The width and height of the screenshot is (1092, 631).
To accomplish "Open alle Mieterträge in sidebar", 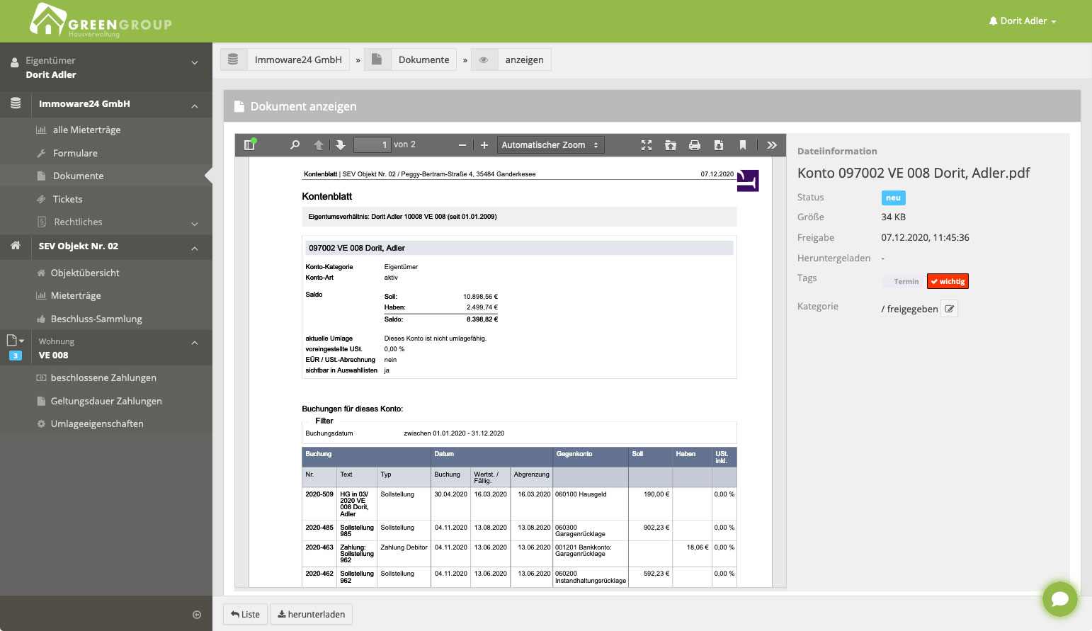I will pyautogui.click(x=86, y=130).
